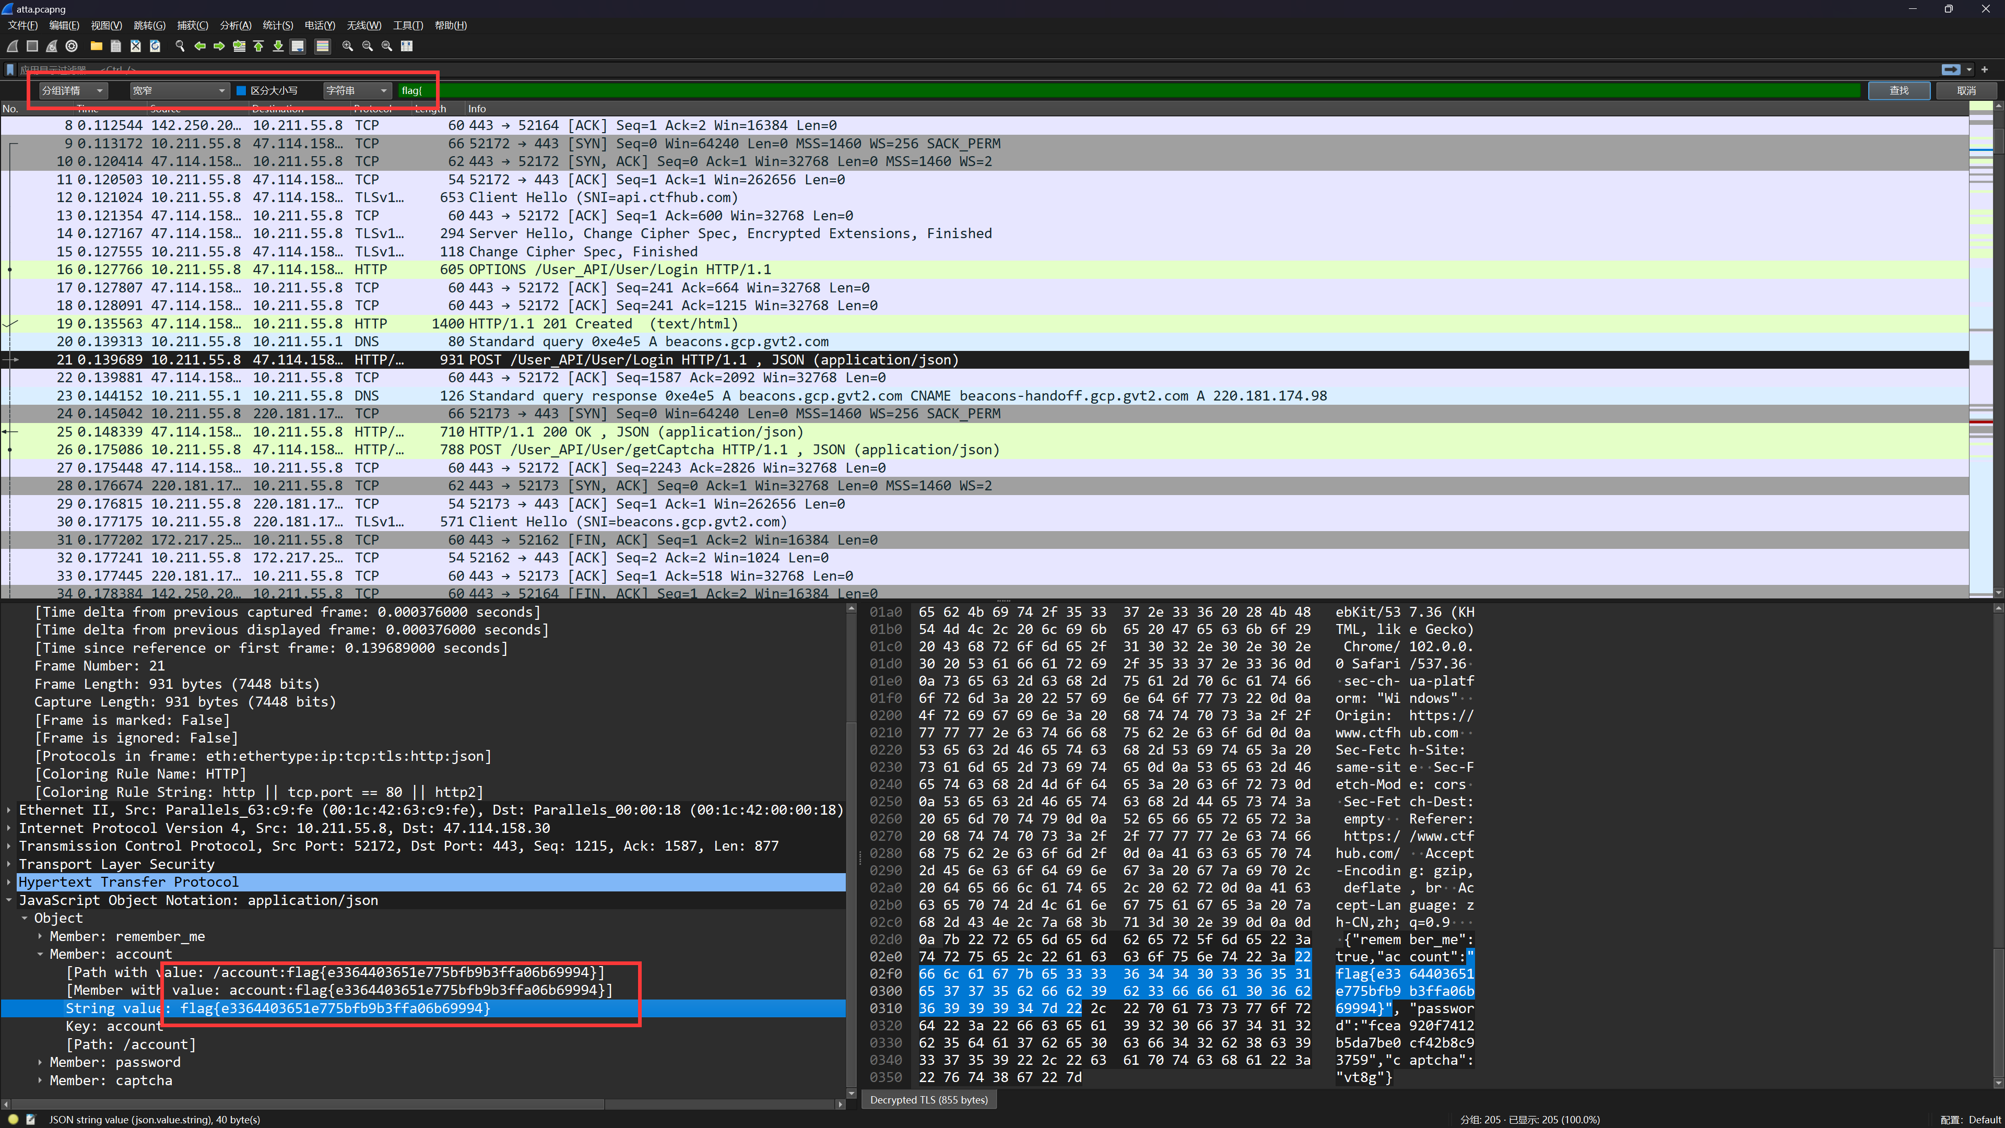Click the add filter button plus icon

tap(1985, 69)
